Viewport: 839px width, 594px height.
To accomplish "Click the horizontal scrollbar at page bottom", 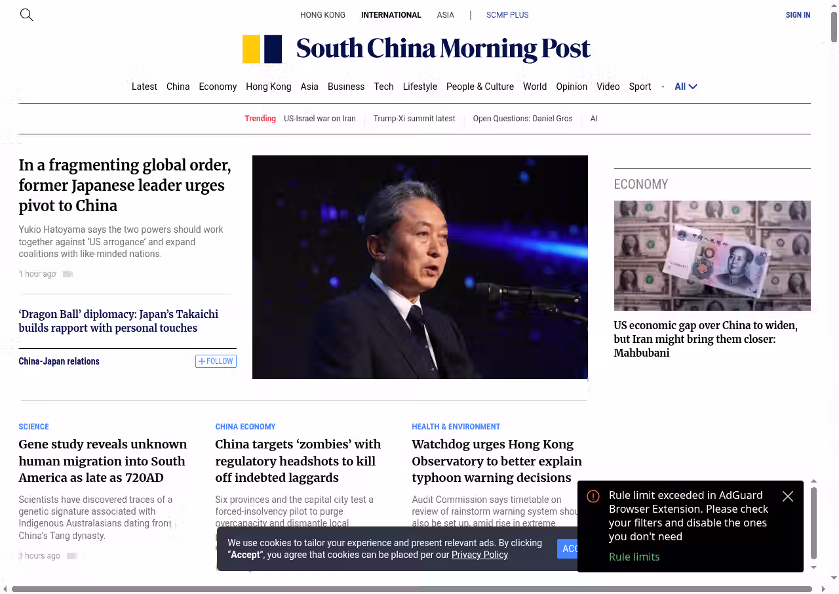I will coord(412,589).
